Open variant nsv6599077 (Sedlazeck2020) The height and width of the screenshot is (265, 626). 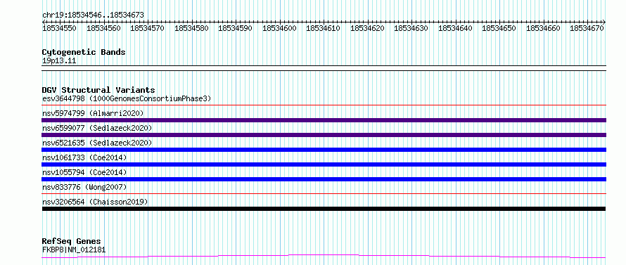tap(97, 128)
